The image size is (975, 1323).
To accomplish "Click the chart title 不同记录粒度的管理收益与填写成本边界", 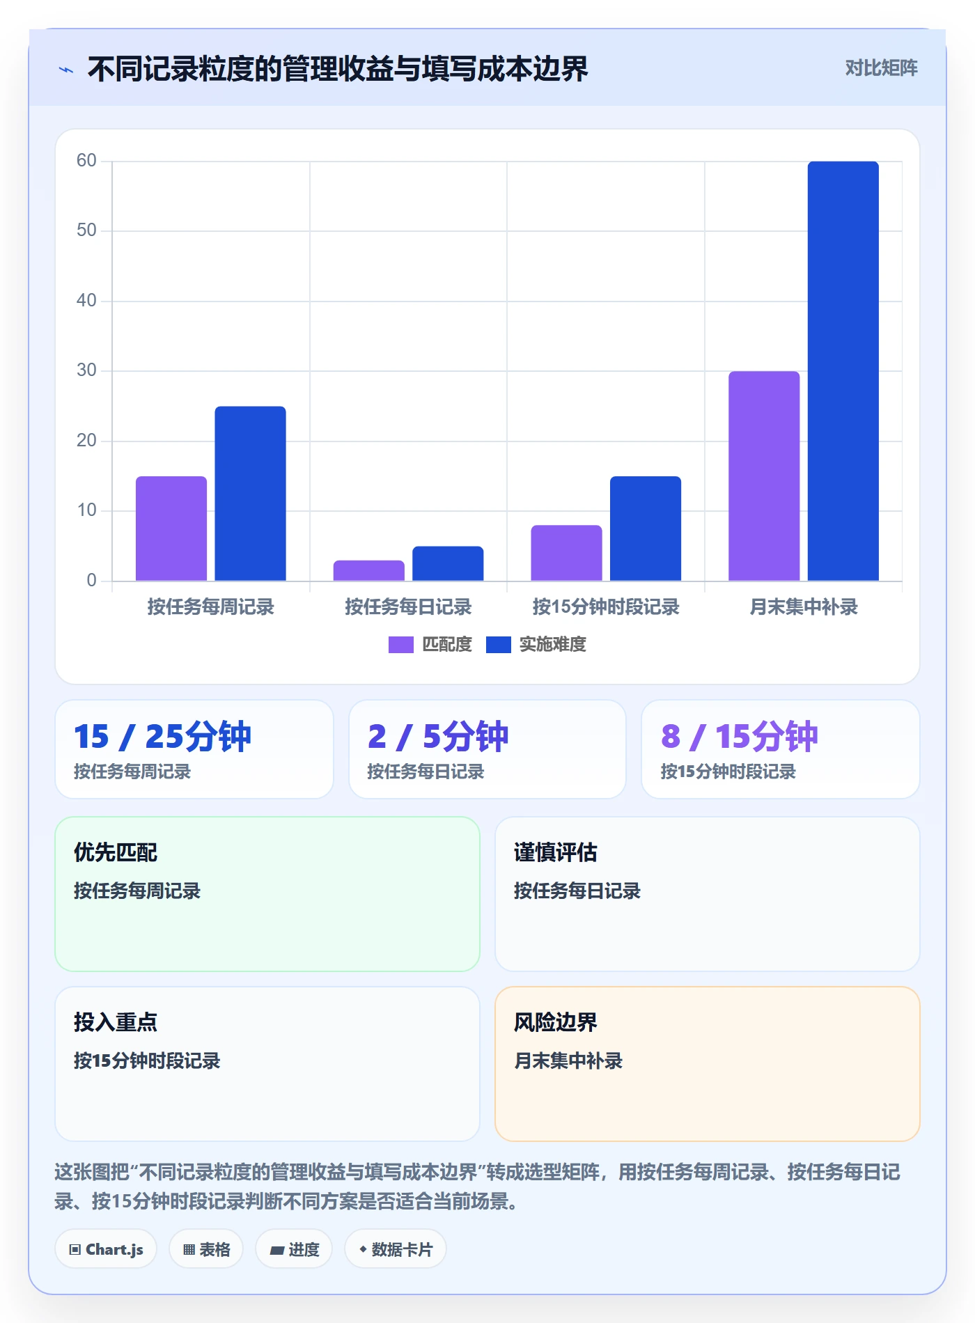I will 338,69.
